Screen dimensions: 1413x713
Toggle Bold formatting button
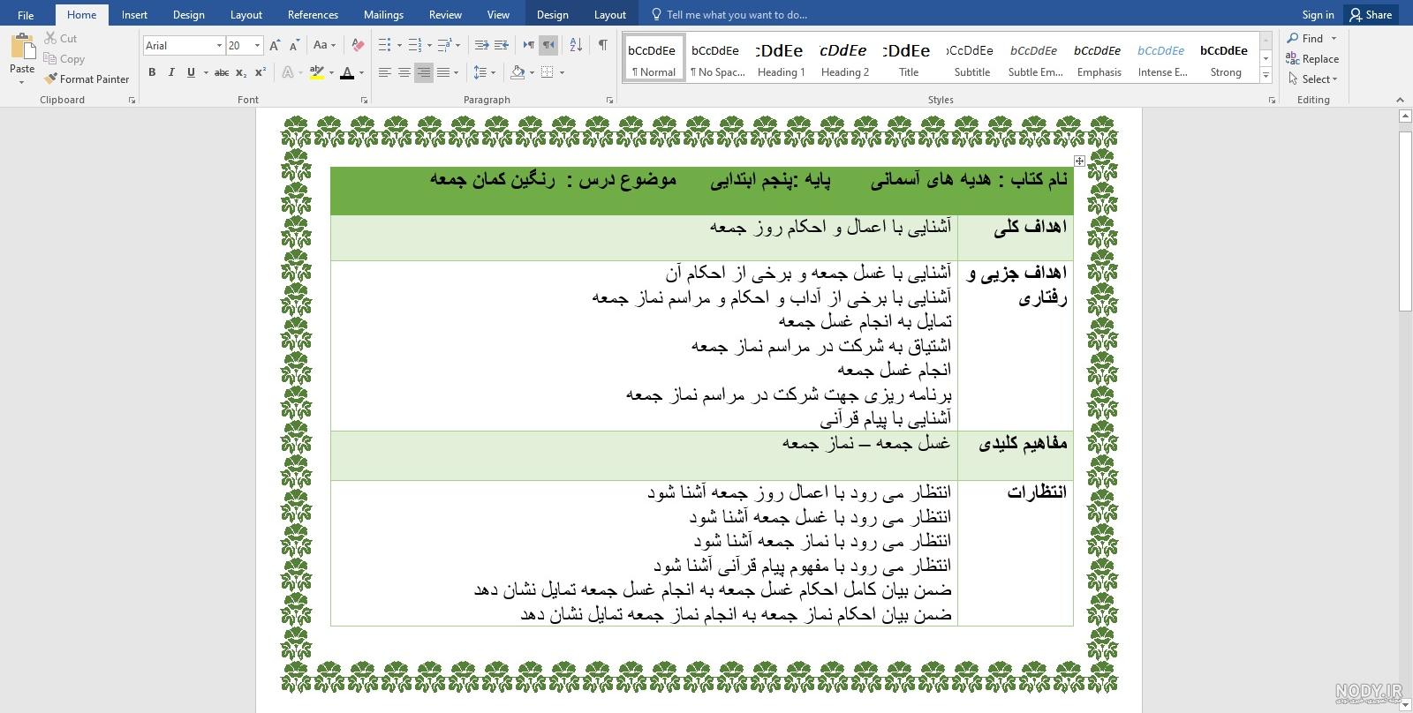click(x=152, y=72)
